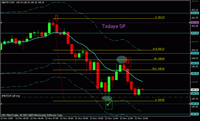Select the gray ellipse near the 147.75 low
This screenshot has width=200, height=121.
click(107, 98)
